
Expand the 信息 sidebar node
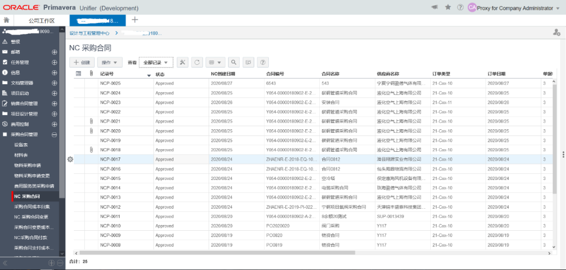54,72
